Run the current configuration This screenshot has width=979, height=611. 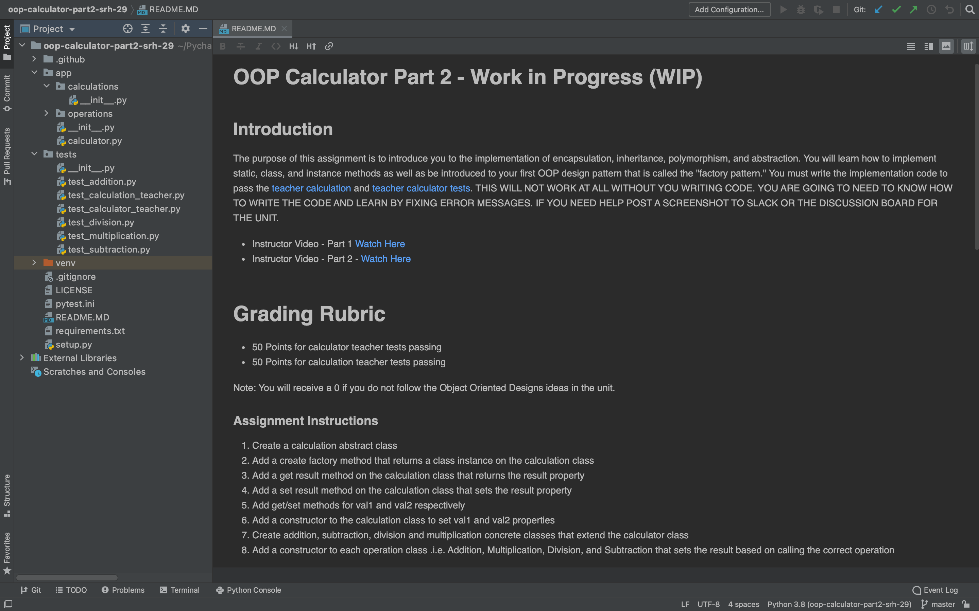(x=784, y=9)
